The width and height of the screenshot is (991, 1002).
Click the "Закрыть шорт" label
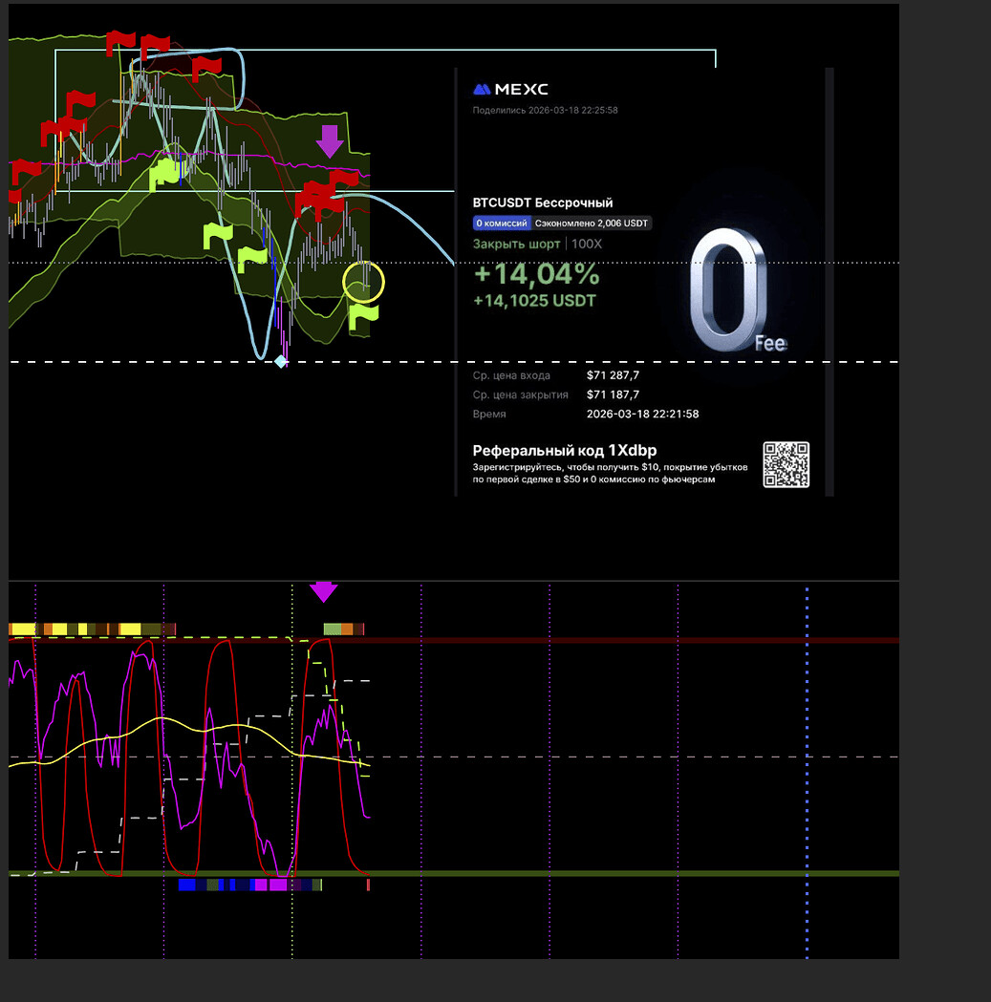coord(518,244)
